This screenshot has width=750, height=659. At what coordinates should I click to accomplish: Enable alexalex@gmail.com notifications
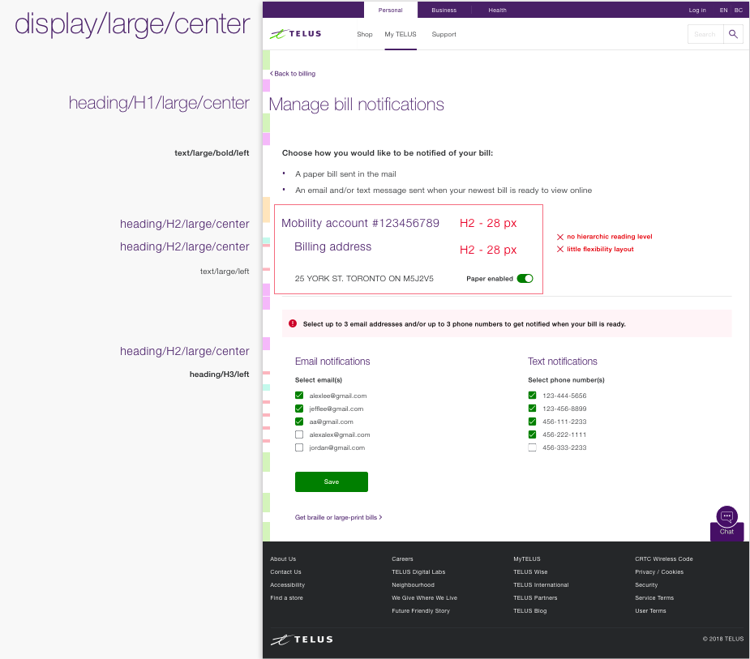298,434
